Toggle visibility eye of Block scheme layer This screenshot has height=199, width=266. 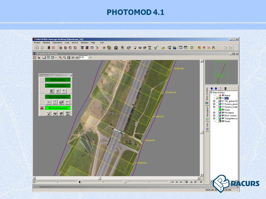coord(223,116)
